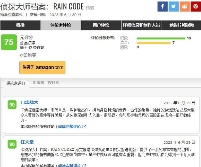This screenshot has width=201, height=167.
Task: Click the 斯派克春软件 developer link
Action: [x=12, y=15]
